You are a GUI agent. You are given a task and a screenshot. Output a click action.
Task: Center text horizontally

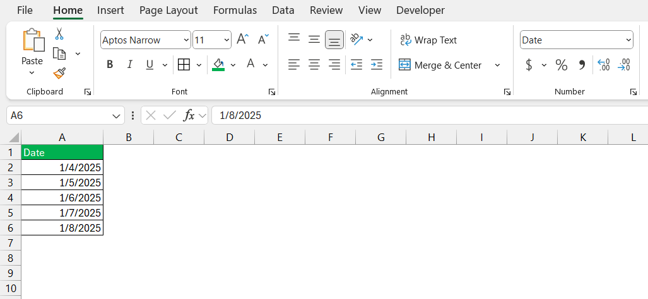point(314,64)
